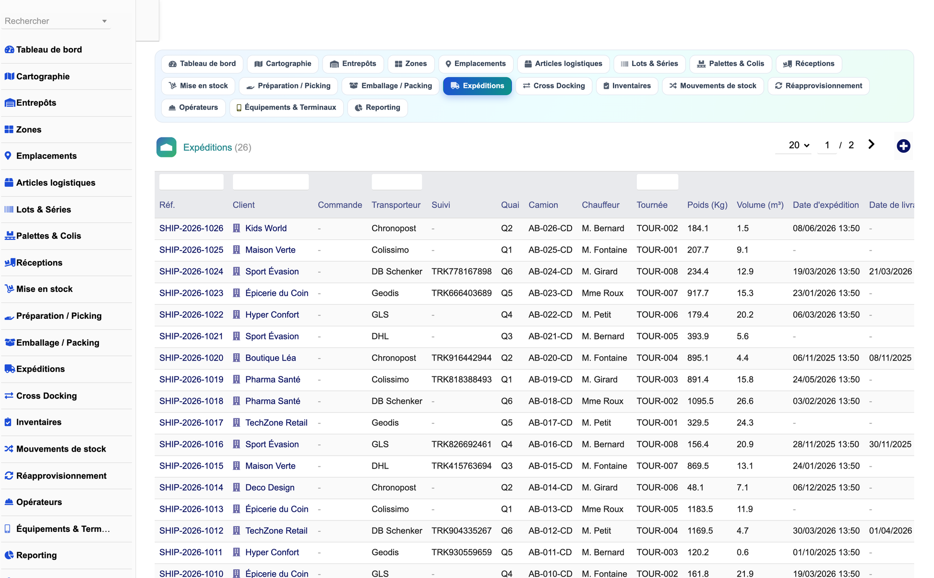Click the page number field showing 1
Image resolution: width=934 pixels, height=578 pixels.
(x=827, y=145)
